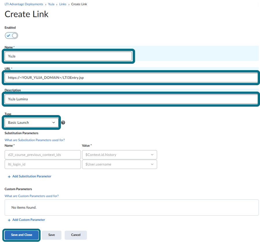
Task: Toggle the Enabled switch
Action: (x=11, y=35)
